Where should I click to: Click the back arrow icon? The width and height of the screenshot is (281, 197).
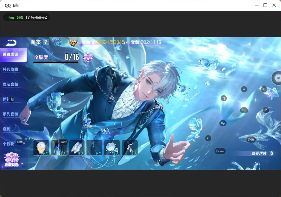(12, 43)
